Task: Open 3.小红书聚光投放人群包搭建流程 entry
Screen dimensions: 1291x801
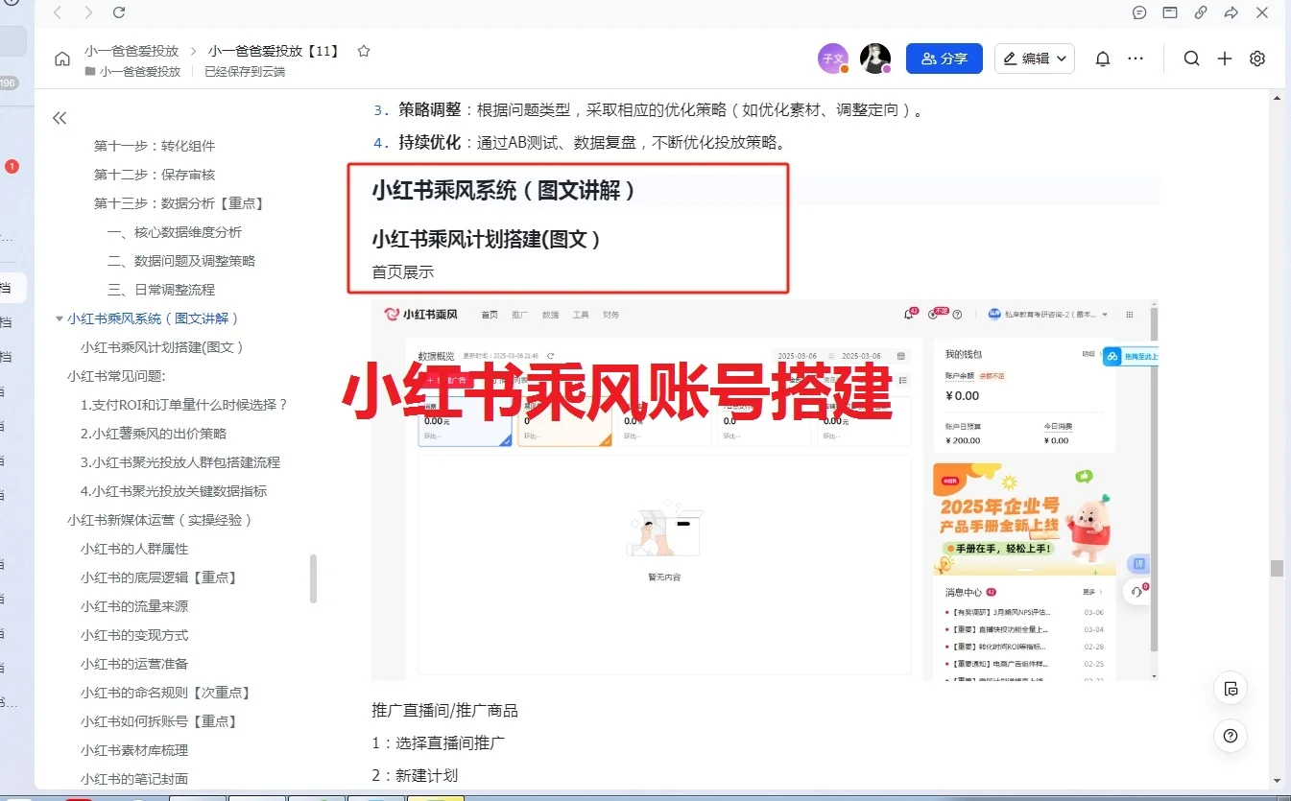Action: 180,462
